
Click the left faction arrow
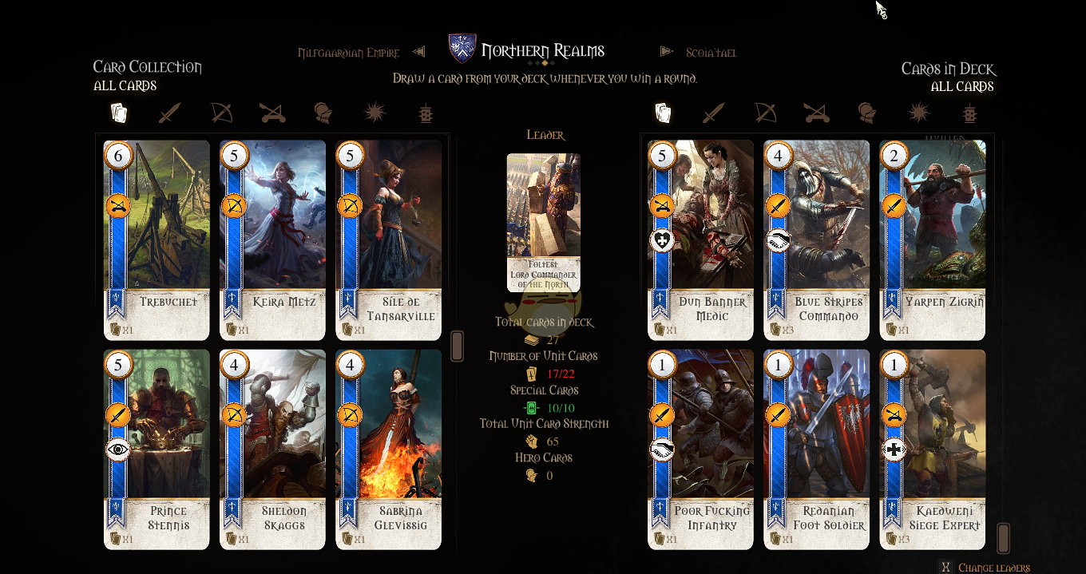419,52
